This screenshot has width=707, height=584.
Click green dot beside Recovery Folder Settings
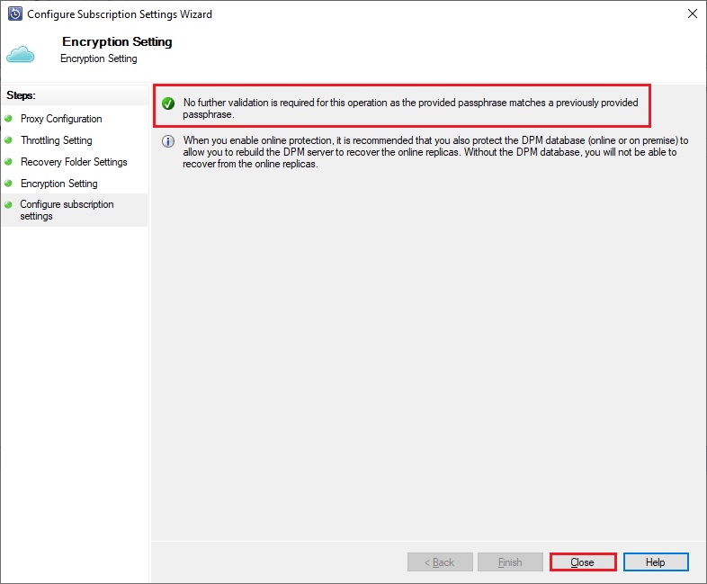pyautogui.click(x=8, y=161)
